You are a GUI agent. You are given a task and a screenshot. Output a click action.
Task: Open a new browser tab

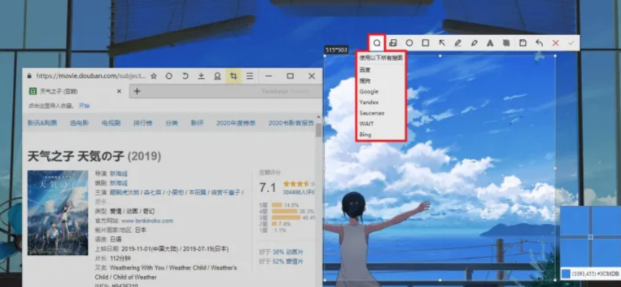pyautogui.click(x=137, y=91)
